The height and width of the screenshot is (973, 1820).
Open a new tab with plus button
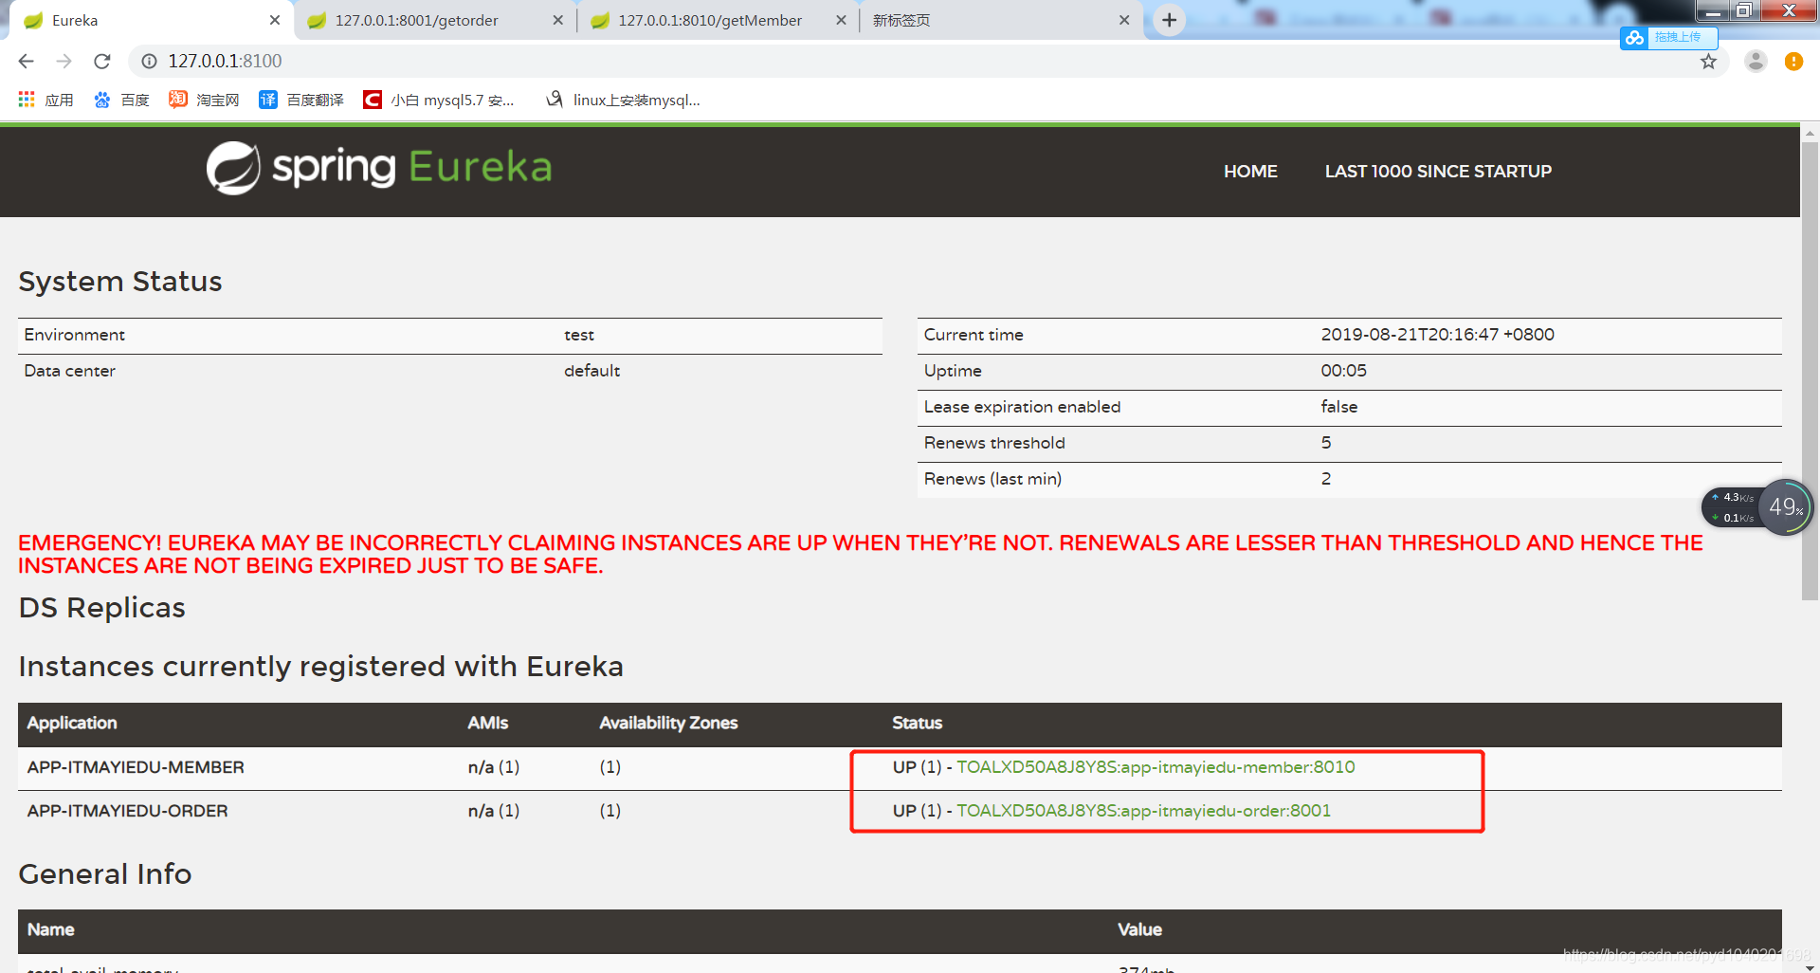pos(1170,20)
